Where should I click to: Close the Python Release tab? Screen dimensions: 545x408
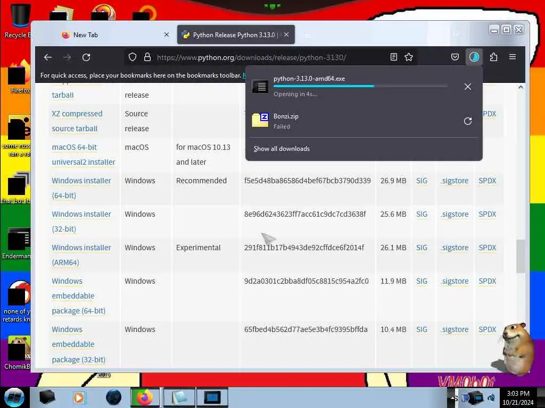point(286,35)
